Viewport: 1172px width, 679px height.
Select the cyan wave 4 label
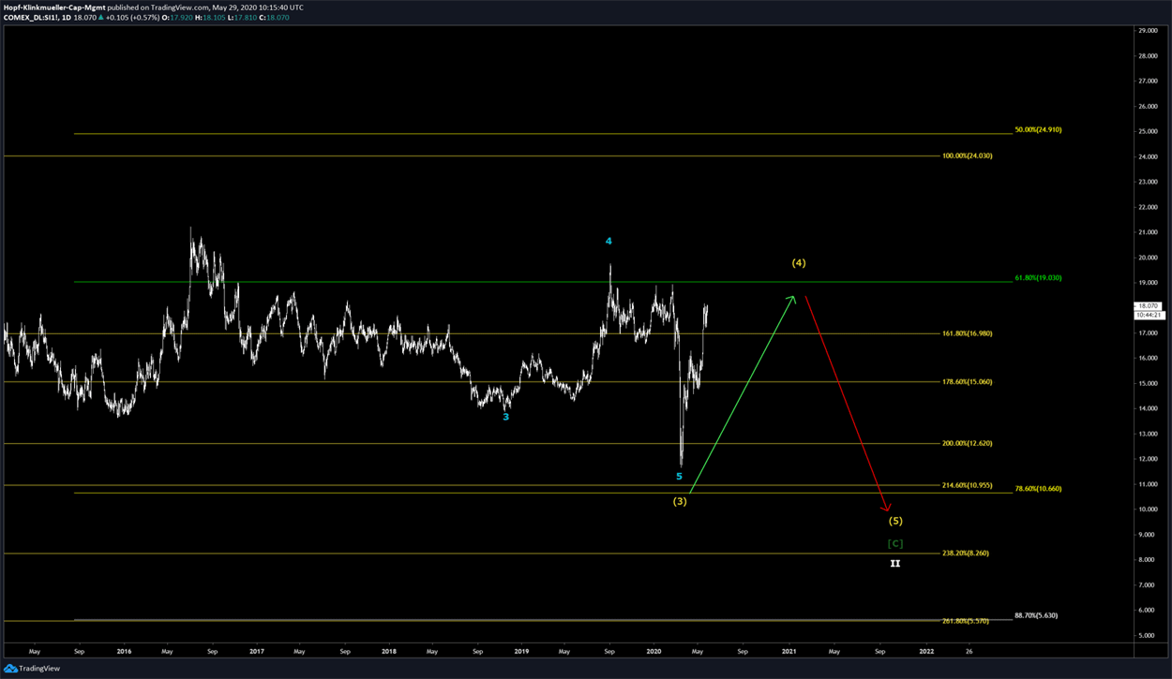click(x=609, y=242)
